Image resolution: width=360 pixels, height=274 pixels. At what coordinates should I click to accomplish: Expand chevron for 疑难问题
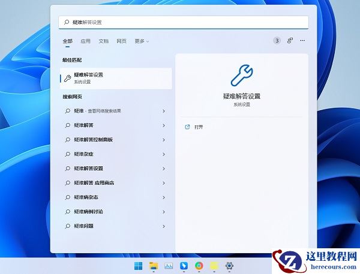pos(164,226)
